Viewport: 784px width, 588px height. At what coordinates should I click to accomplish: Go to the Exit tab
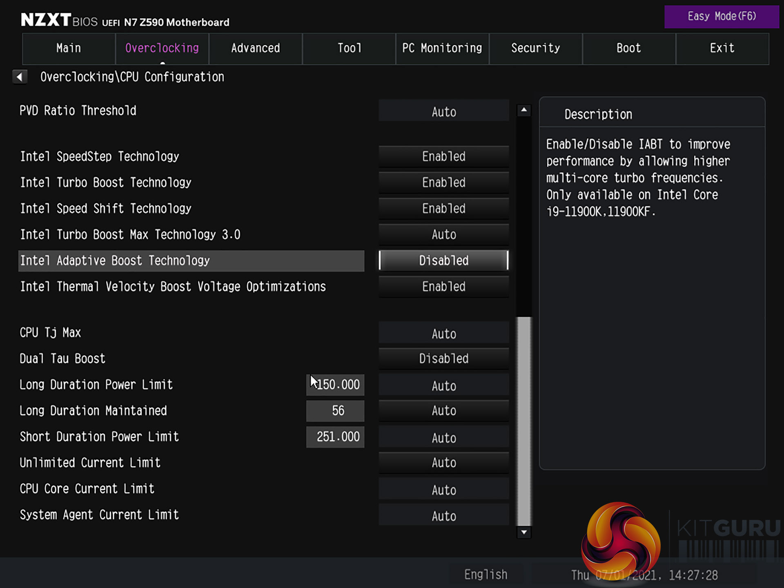pyautogui.click(x=722, y=48)
